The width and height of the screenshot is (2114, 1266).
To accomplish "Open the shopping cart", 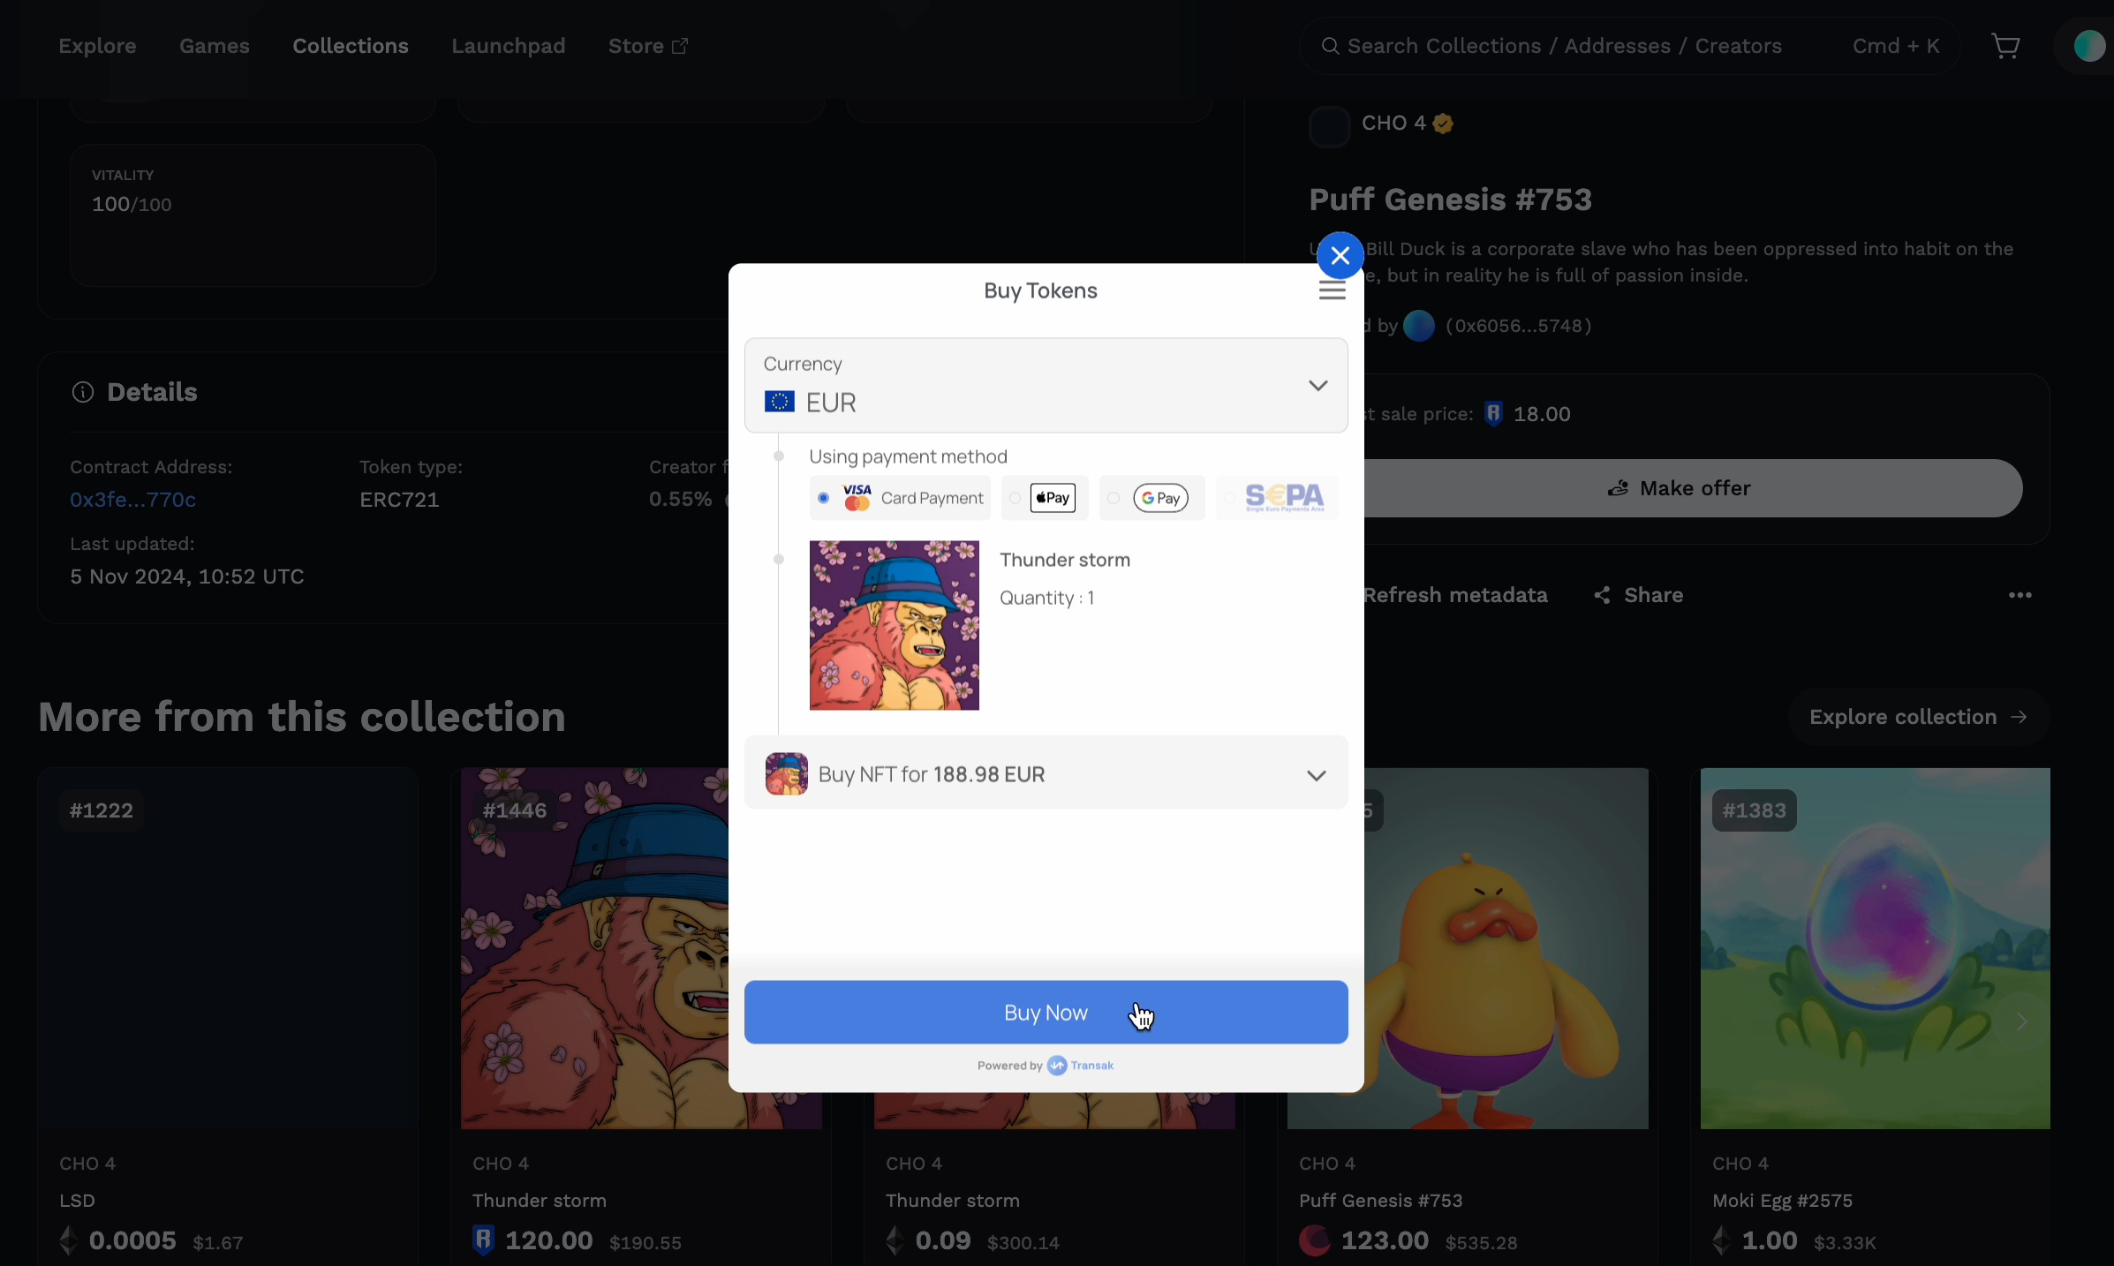I will point(2005,46).
